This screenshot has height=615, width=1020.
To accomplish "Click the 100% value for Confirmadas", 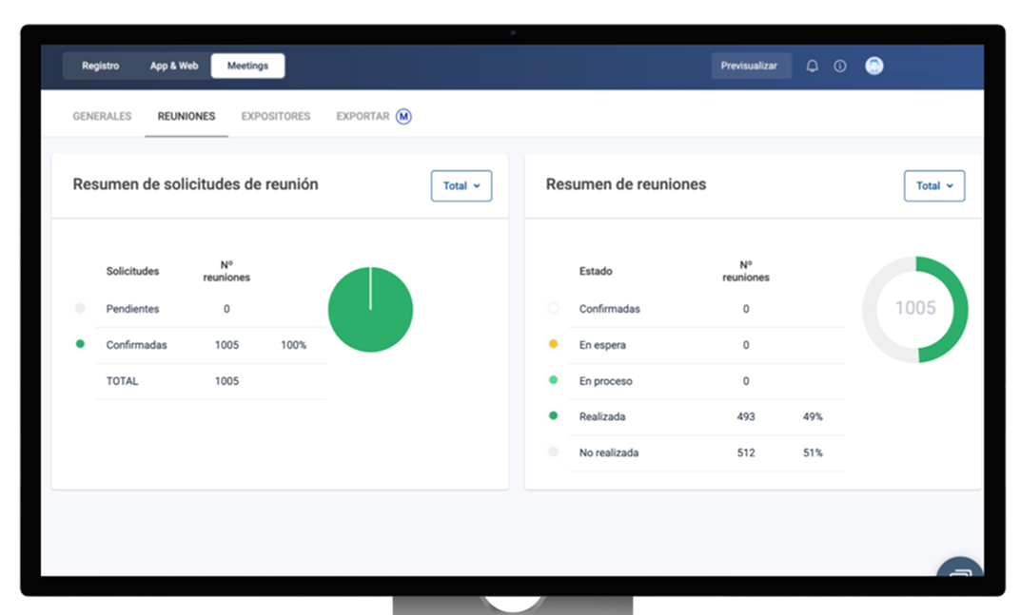I will (x=293, y=345).
